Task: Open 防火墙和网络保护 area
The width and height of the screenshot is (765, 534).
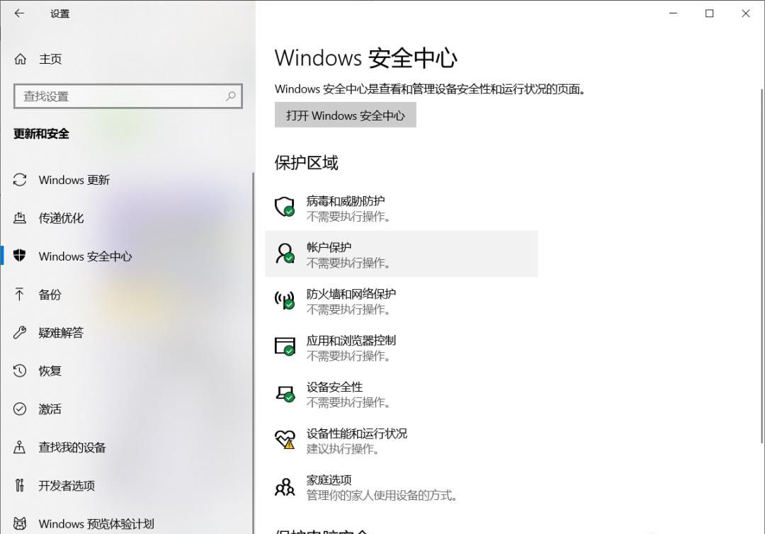Action: [x=402, y=300]
